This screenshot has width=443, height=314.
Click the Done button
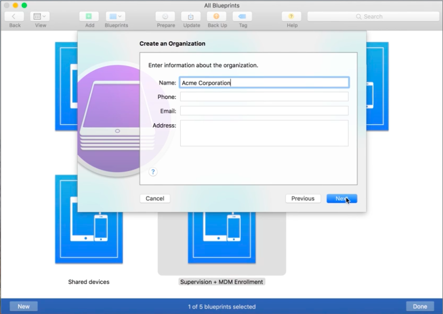(x=420, y=306)
